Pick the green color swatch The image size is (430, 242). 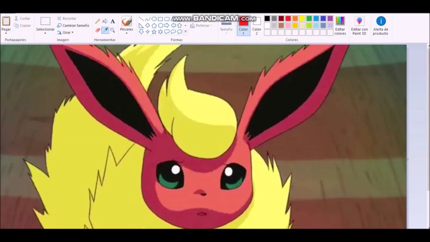[309, 18]
